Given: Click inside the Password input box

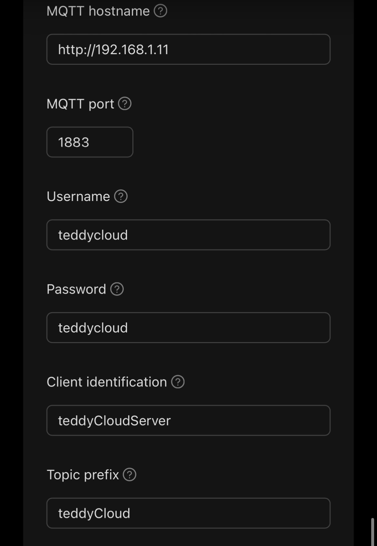Looking at the screenshot, I should (188, 328).
